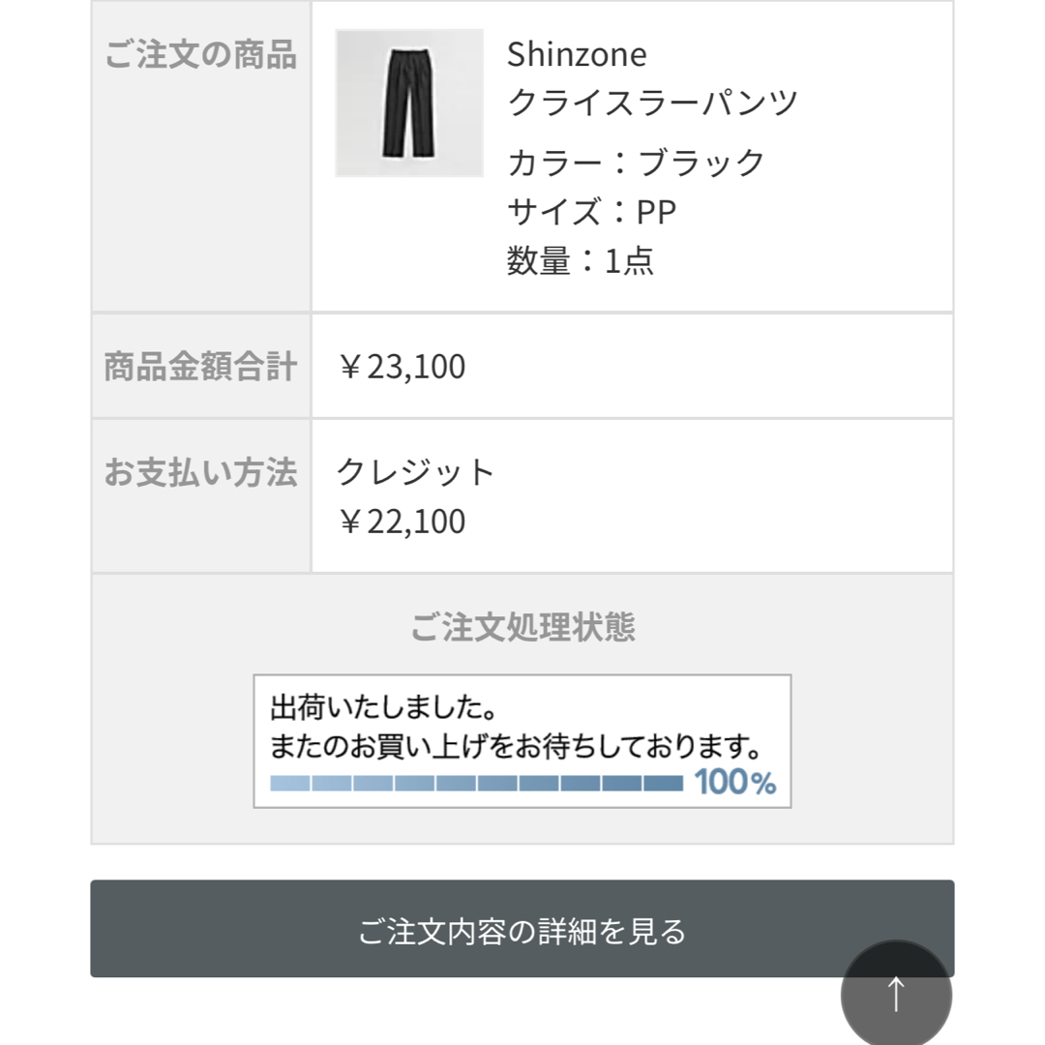Screen dimensions: 1045x1045
Task: Click the 商品金額合計 row header
Action: click(x=200, y=366)
